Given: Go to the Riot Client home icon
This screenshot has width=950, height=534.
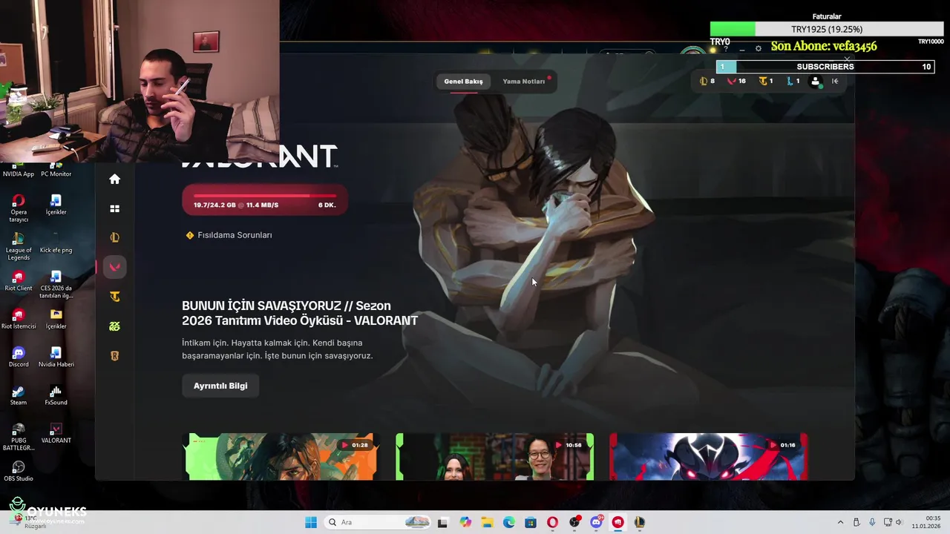Looking at the screenshot, I should pos(114,179).
